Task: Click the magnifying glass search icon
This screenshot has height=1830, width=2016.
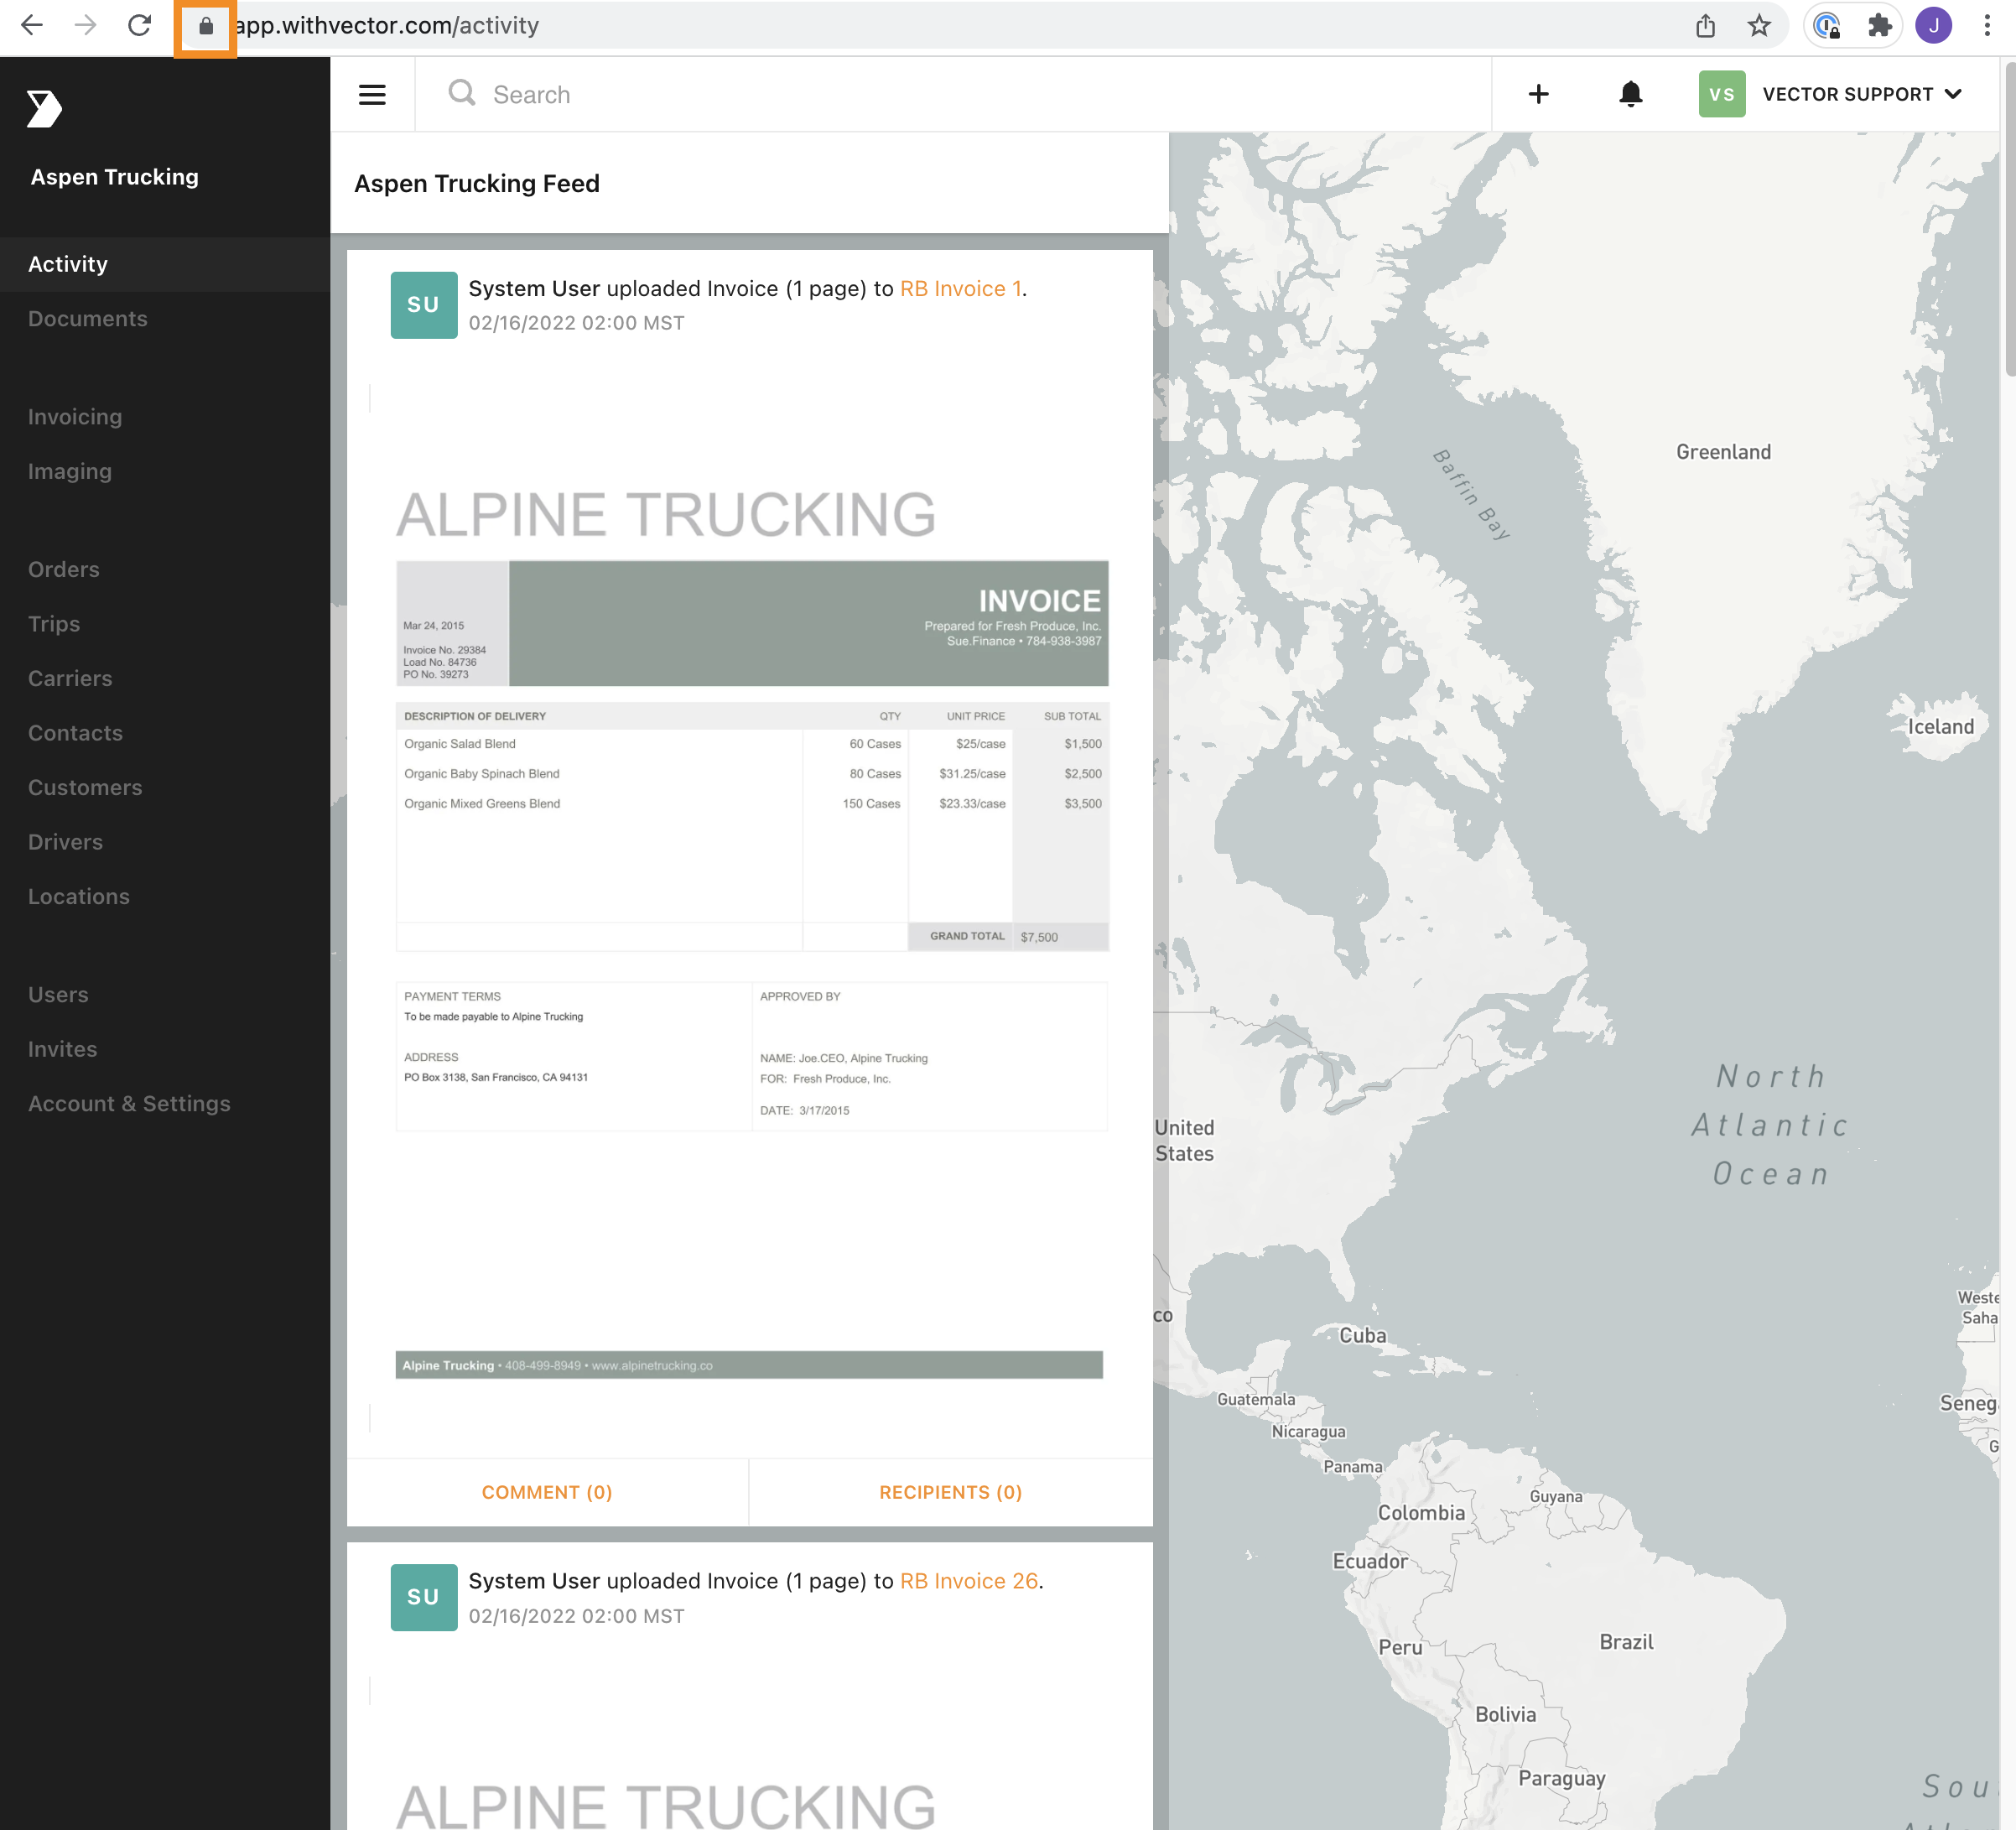Action: pos(462,93)
